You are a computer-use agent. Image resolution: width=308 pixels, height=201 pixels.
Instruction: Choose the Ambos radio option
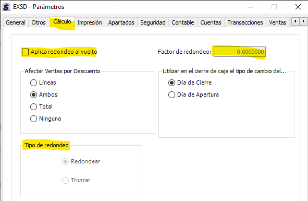(33, 94)
